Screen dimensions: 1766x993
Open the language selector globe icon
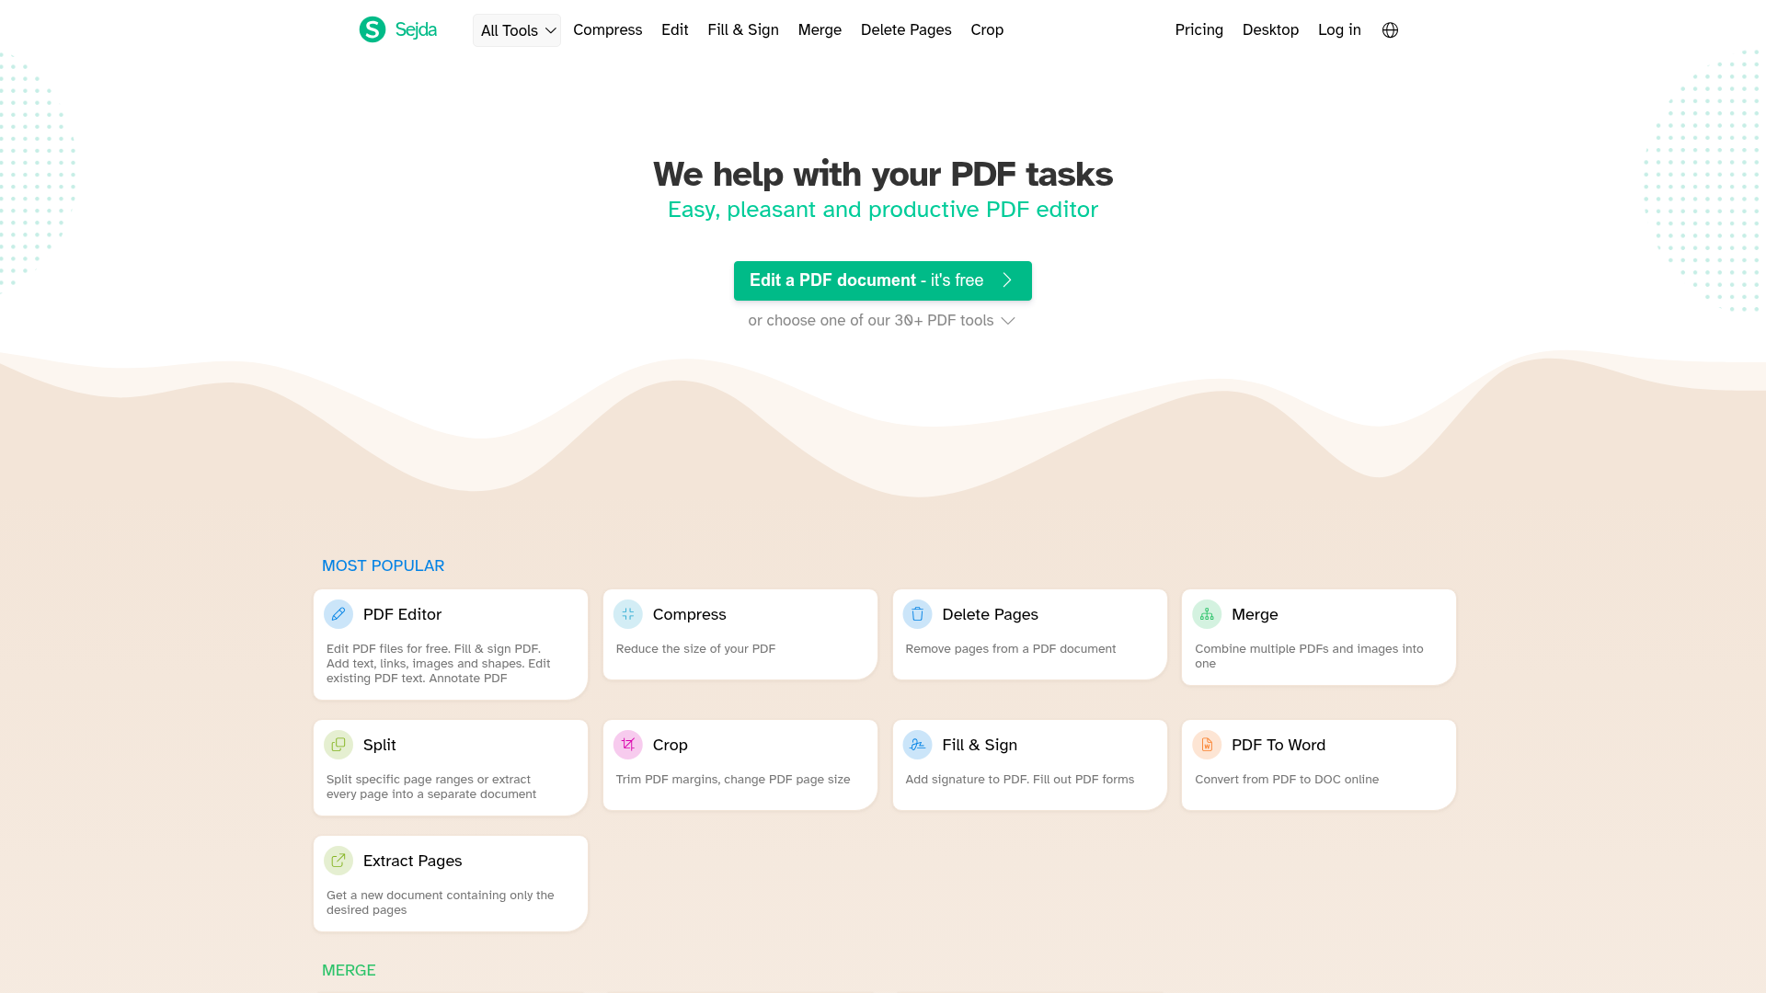pos(1389,29)
